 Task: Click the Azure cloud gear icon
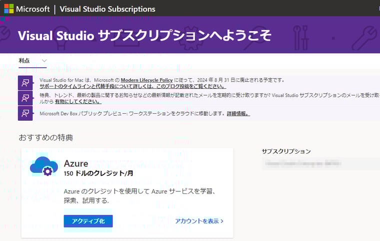point(44,166)
